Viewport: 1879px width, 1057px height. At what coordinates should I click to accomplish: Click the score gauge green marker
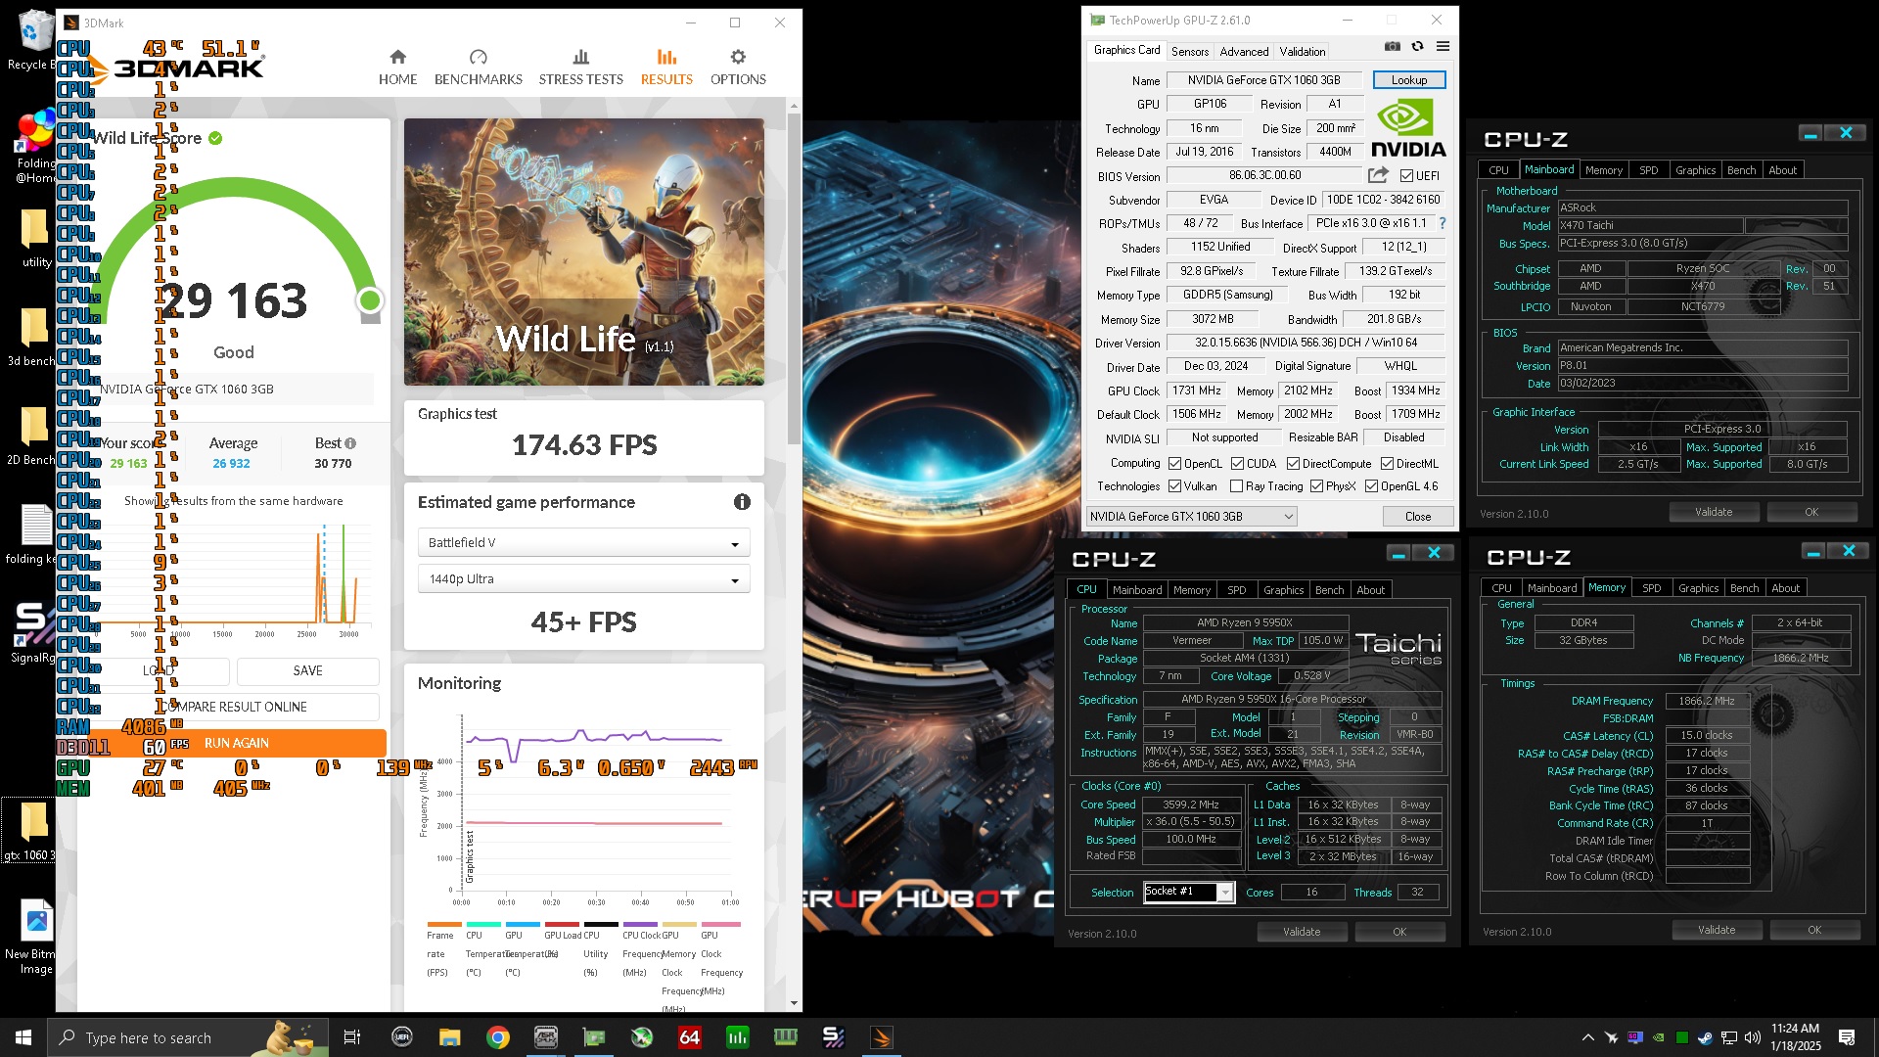[x=369, y=299]
